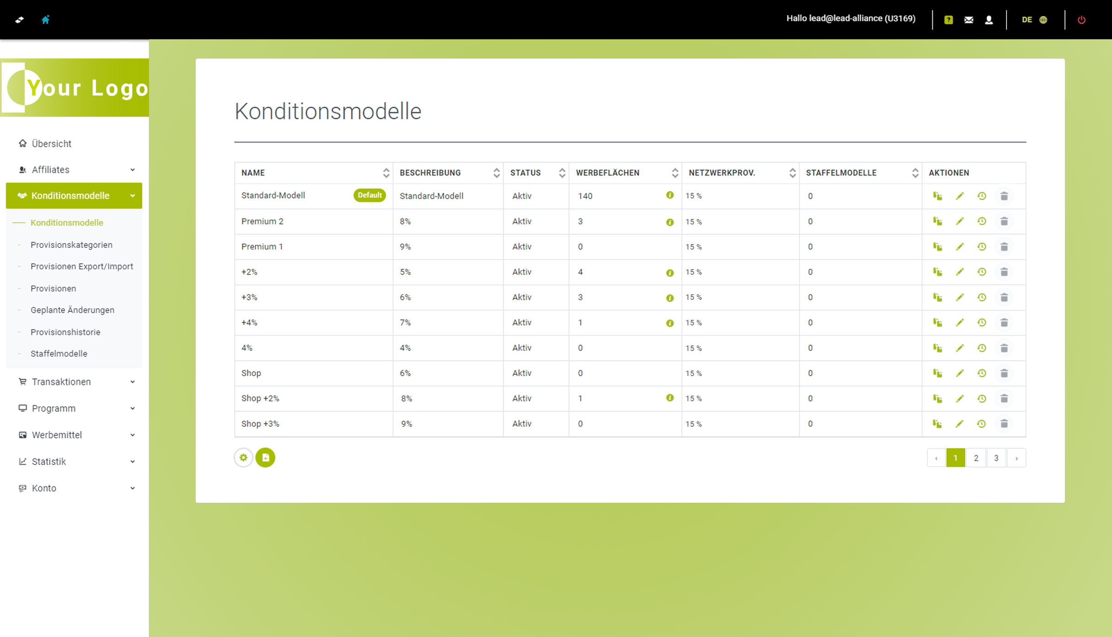Delete the Shop +3% model via trash icon
This screenshot has width=1112, height=637.
pyautogui.click(x=1004, y=424)
